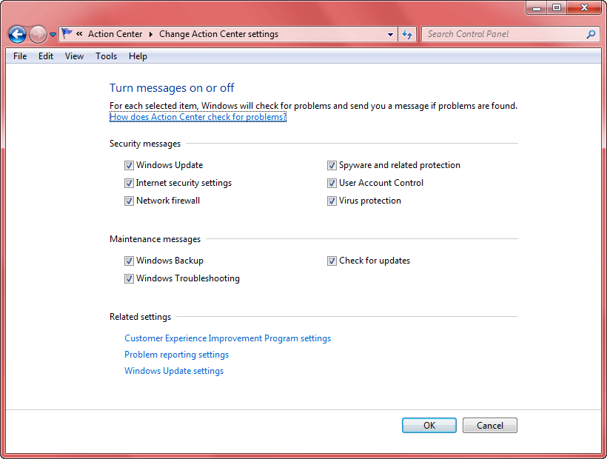Click the Action Center flag icon

67,33
